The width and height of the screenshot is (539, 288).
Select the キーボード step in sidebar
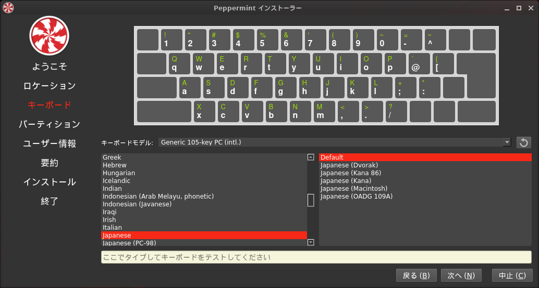point(50,105)
